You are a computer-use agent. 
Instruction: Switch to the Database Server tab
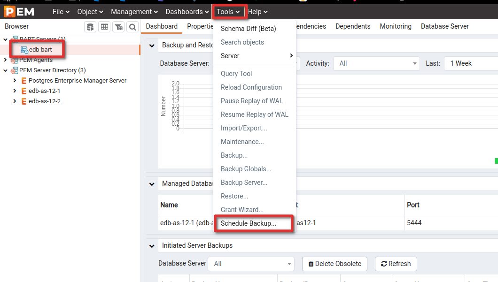click(444, 26)
